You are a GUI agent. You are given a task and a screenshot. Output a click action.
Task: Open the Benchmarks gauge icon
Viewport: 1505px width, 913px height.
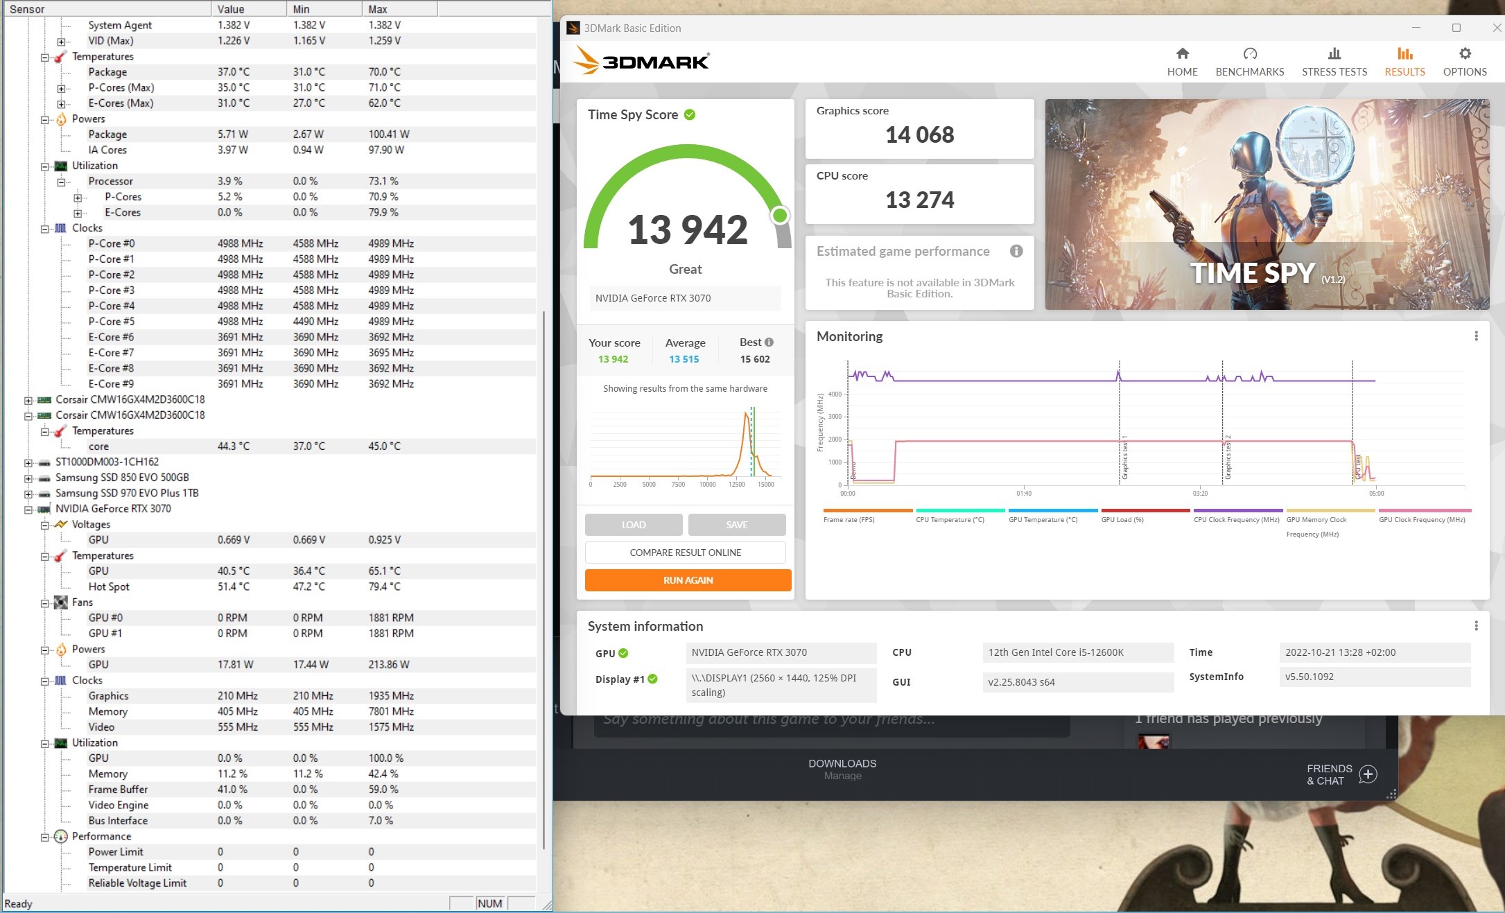[1249, 53]
